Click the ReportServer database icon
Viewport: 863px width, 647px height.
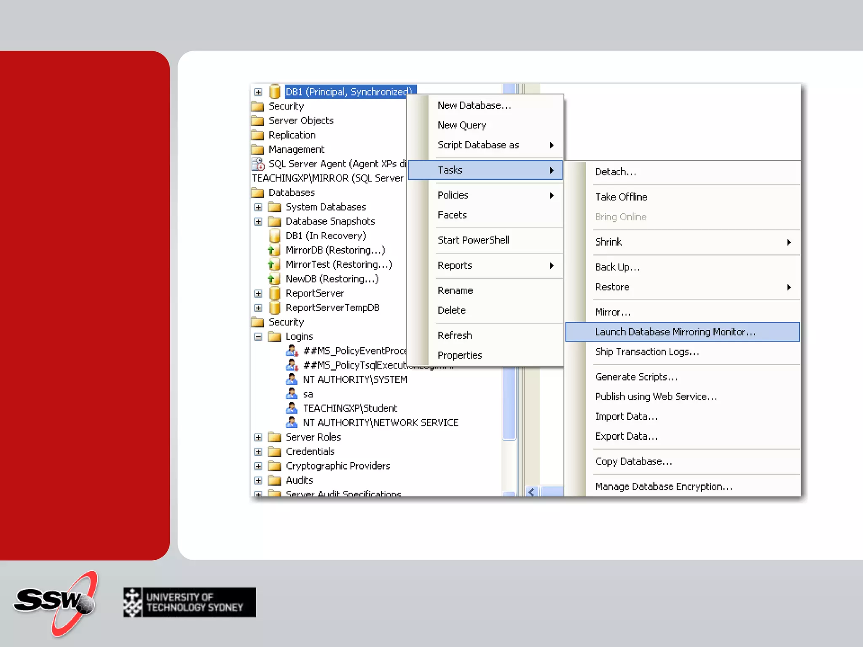click(x=275, y=293)
